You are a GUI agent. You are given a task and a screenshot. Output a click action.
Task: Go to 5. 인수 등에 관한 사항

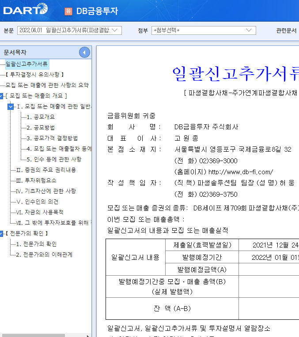[x=54, y=159]
